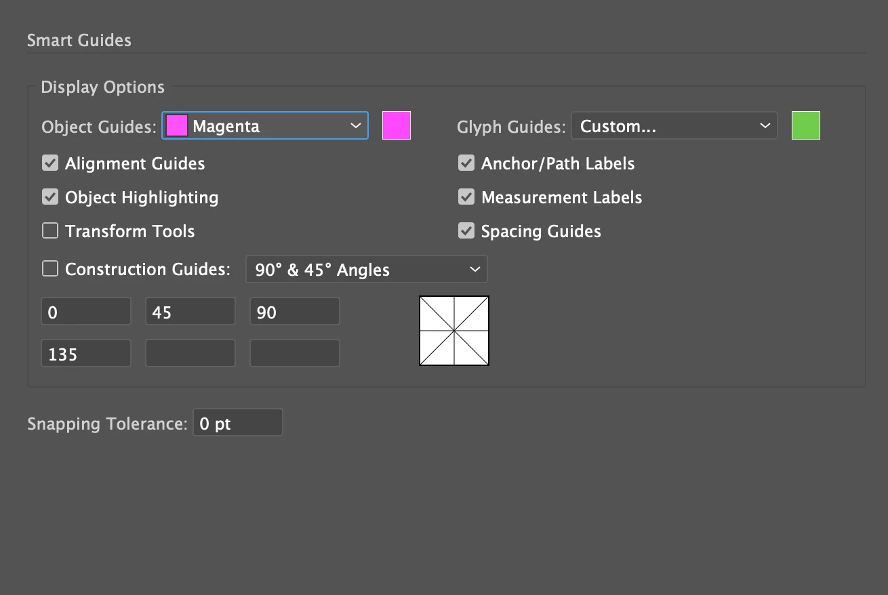This screenshot has width=888, height=595.
Task: Enable the Transform Tools checkbox
Action: click(50, 231)
